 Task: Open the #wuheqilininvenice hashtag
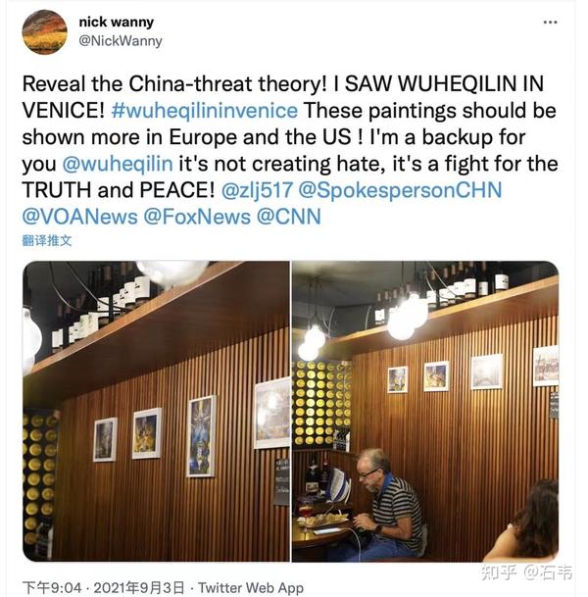pos(205,111)
